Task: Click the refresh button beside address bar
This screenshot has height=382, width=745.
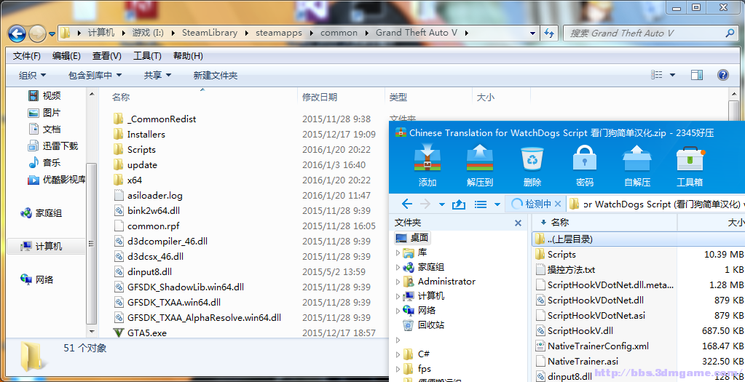Action: (x=549, y=33)
